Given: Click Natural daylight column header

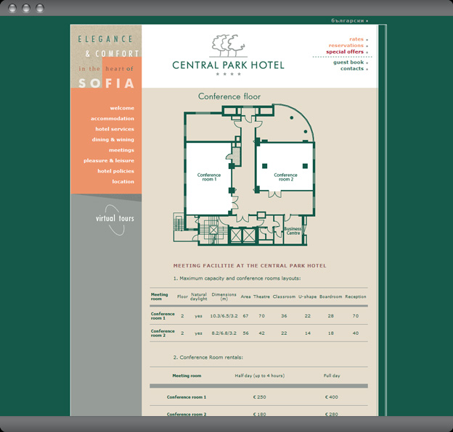Looking at the screenshot, I should click(x=199, y=296).
